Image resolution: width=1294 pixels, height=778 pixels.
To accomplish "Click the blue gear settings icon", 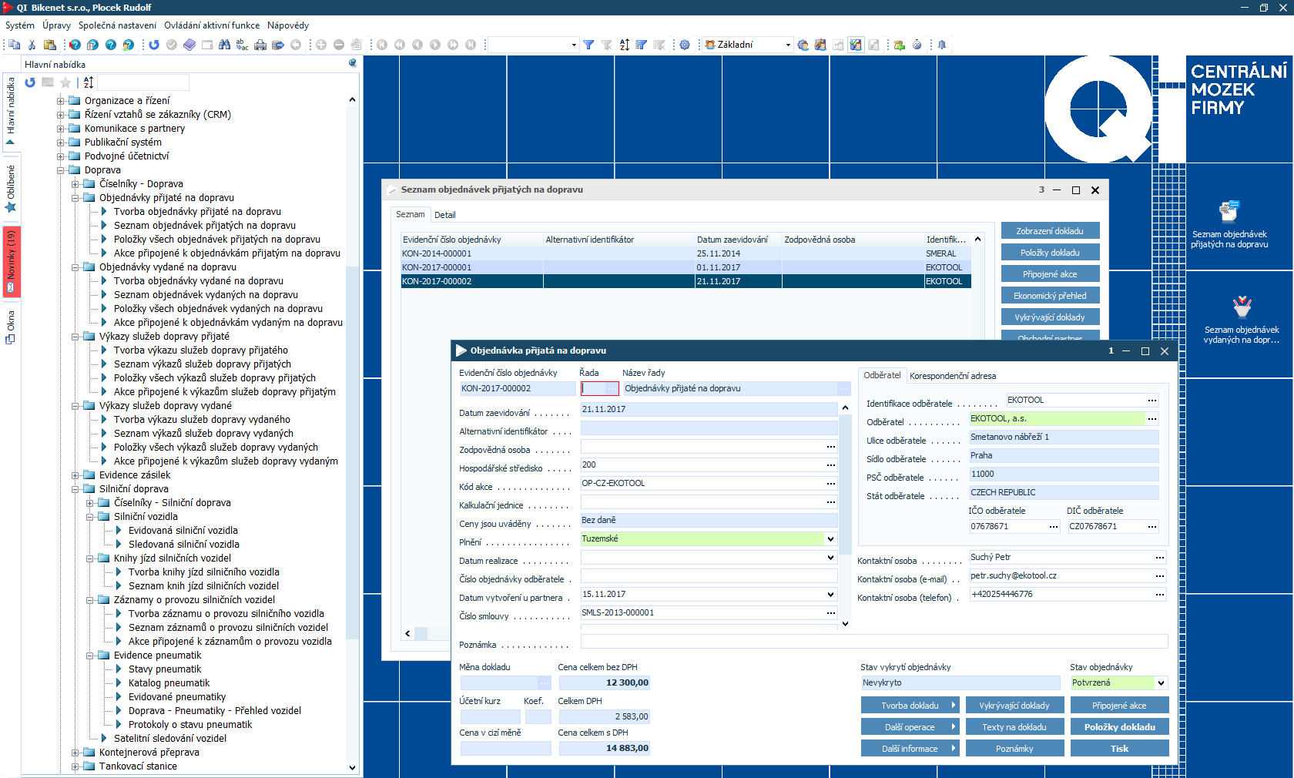I will (684, 45).
